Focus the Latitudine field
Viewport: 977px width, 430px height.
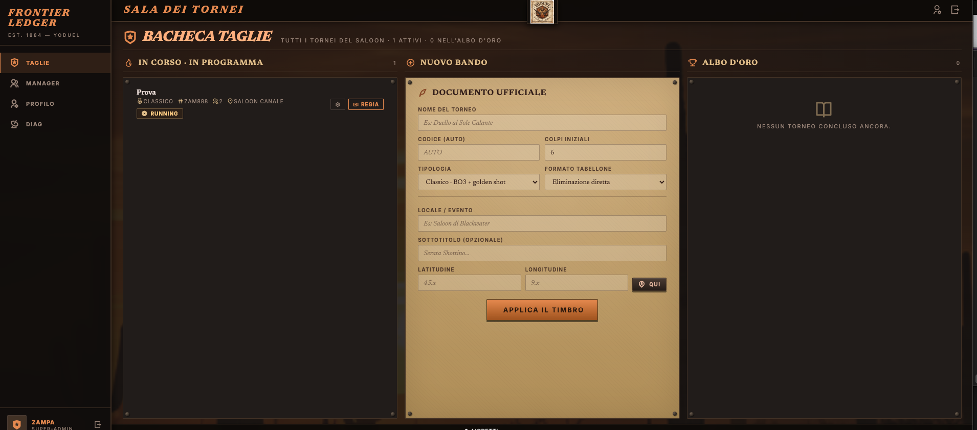pyautogui.click(x=469, y=283)
